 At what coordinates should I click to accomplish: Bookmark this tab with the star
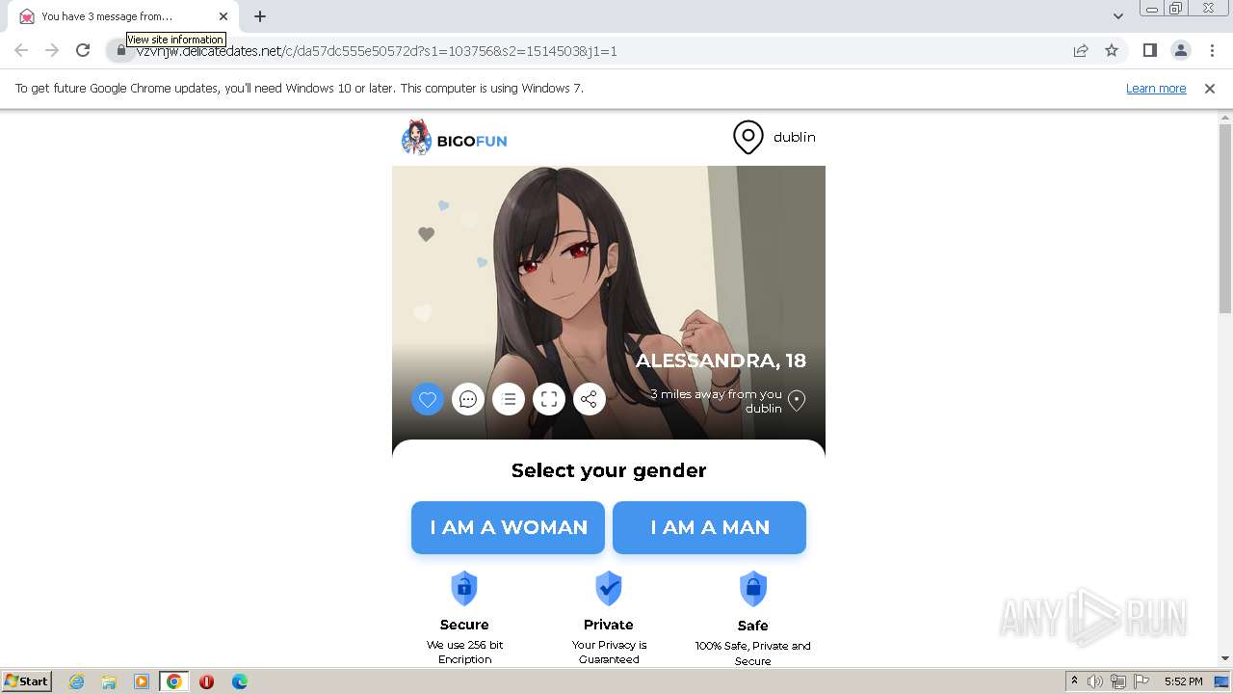[1112, 50]
